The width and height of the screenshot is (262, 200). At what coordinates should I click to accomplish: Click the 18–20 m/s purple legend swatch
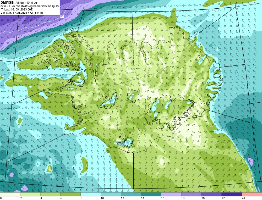(x=191, y=194)
